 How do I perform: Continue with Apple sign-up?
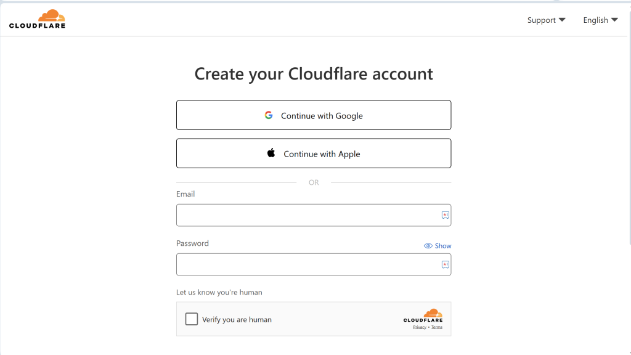coord(314,153)
